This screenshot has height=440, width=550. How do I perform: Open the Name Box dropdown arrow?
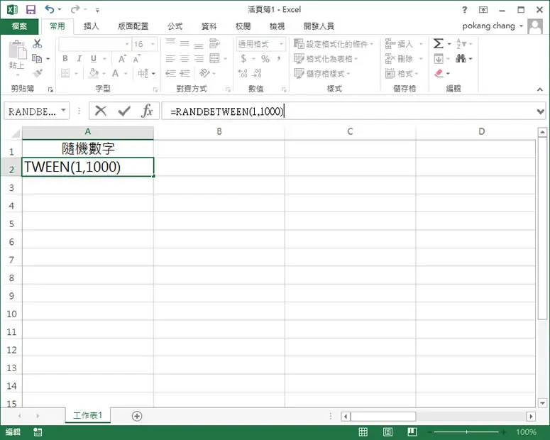63,110
